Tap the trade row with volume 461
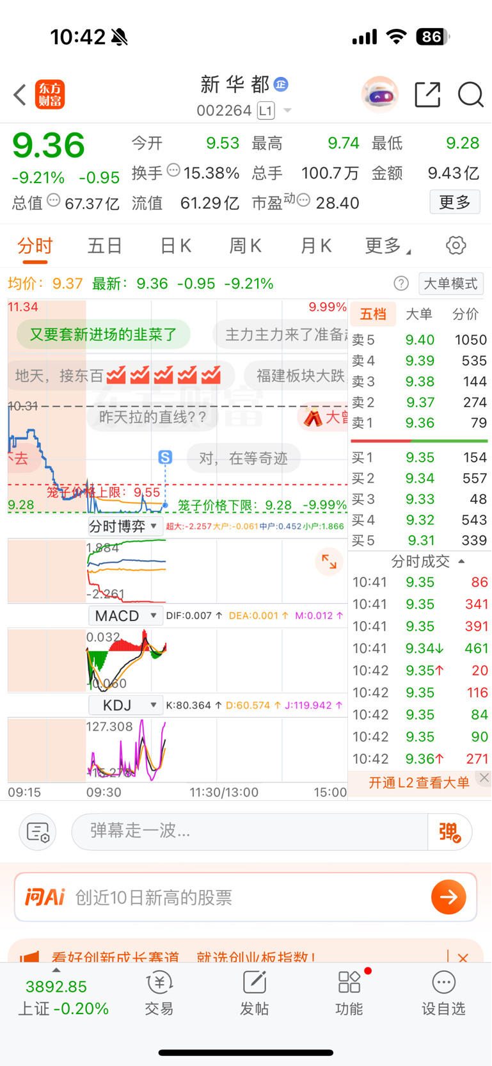This screenshot has height=1066, width=492. [x=420, y=648]
